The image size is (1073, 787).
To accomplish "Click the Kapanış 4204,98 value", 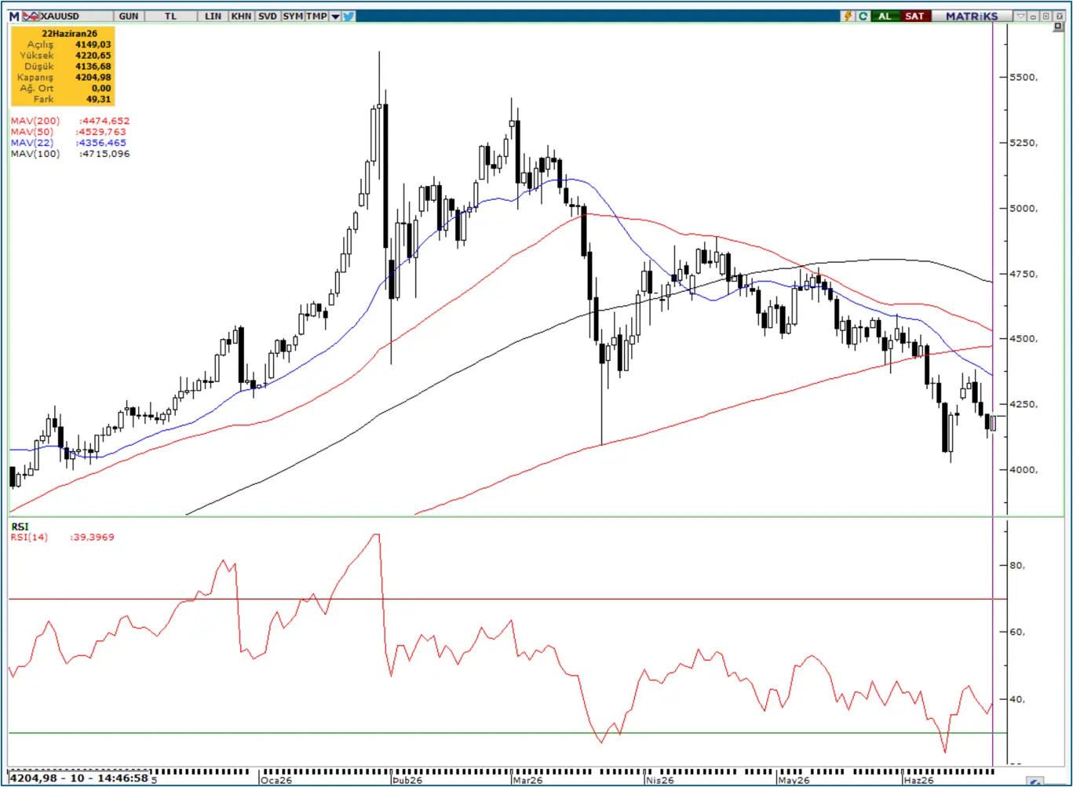I will 93,78.
